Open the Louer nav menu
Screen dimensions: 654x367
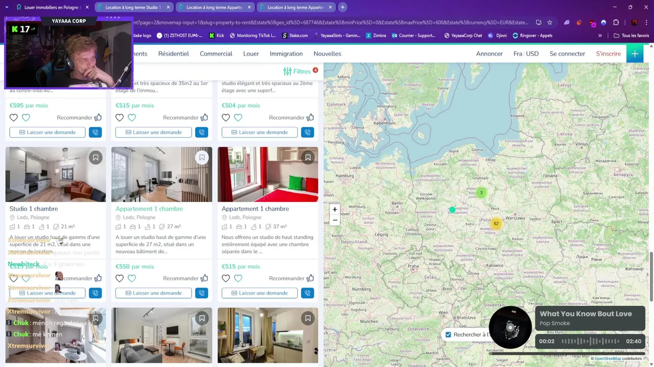pyautogui.click(x=251, y=54)
